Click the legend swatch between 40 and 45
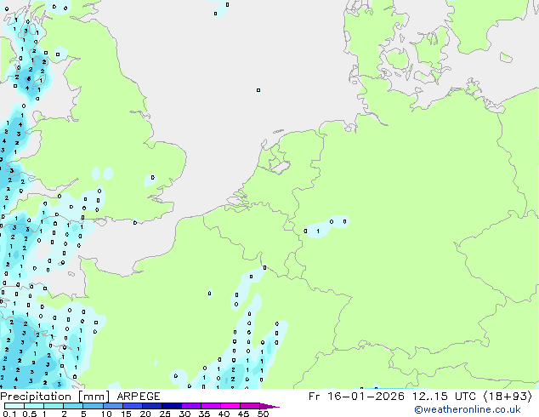 [230, 406]
